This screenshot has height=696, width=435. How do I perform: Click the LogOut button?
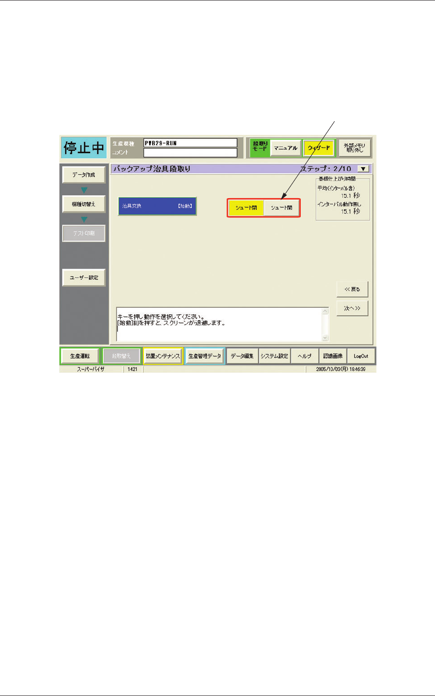pos(361,356)
